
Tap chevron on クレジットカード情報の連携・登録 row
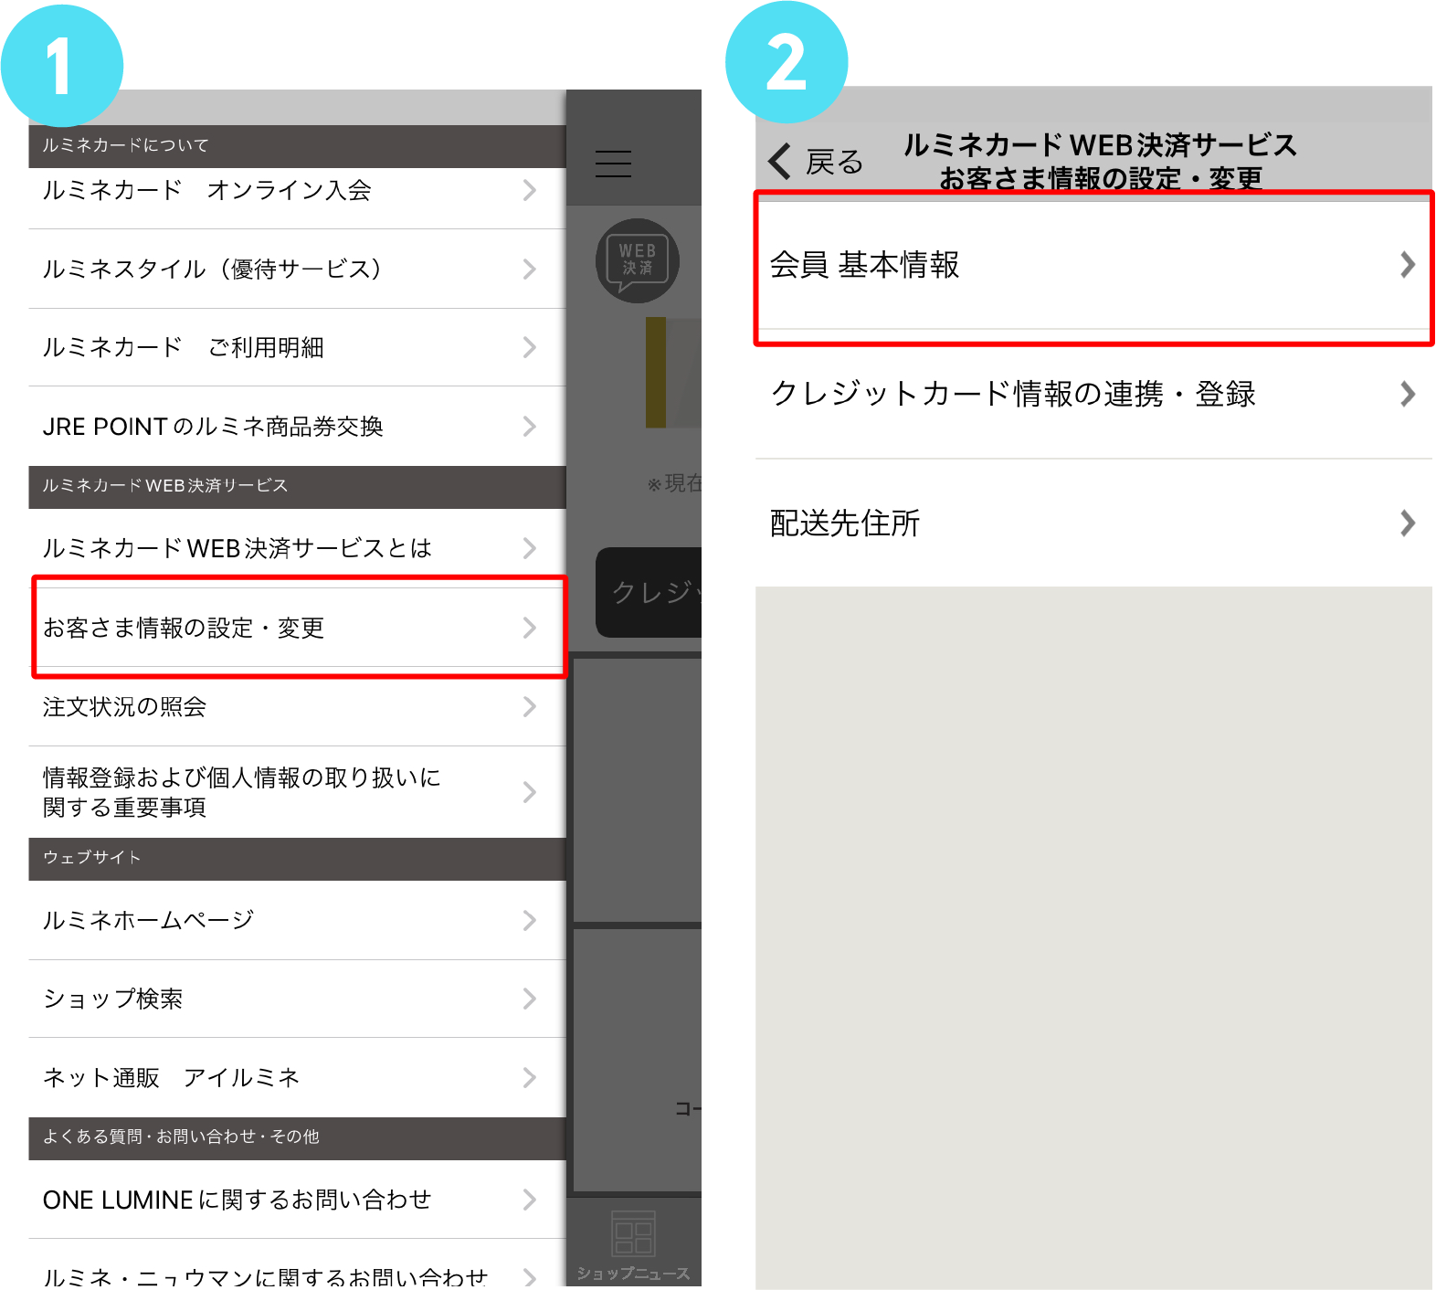coord(1407,395)
